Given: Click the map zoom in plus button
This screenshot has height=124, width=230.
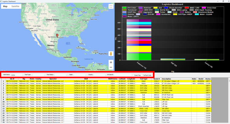Looking at the screenshot, I should pyautogui.click(x=111, y=62).
